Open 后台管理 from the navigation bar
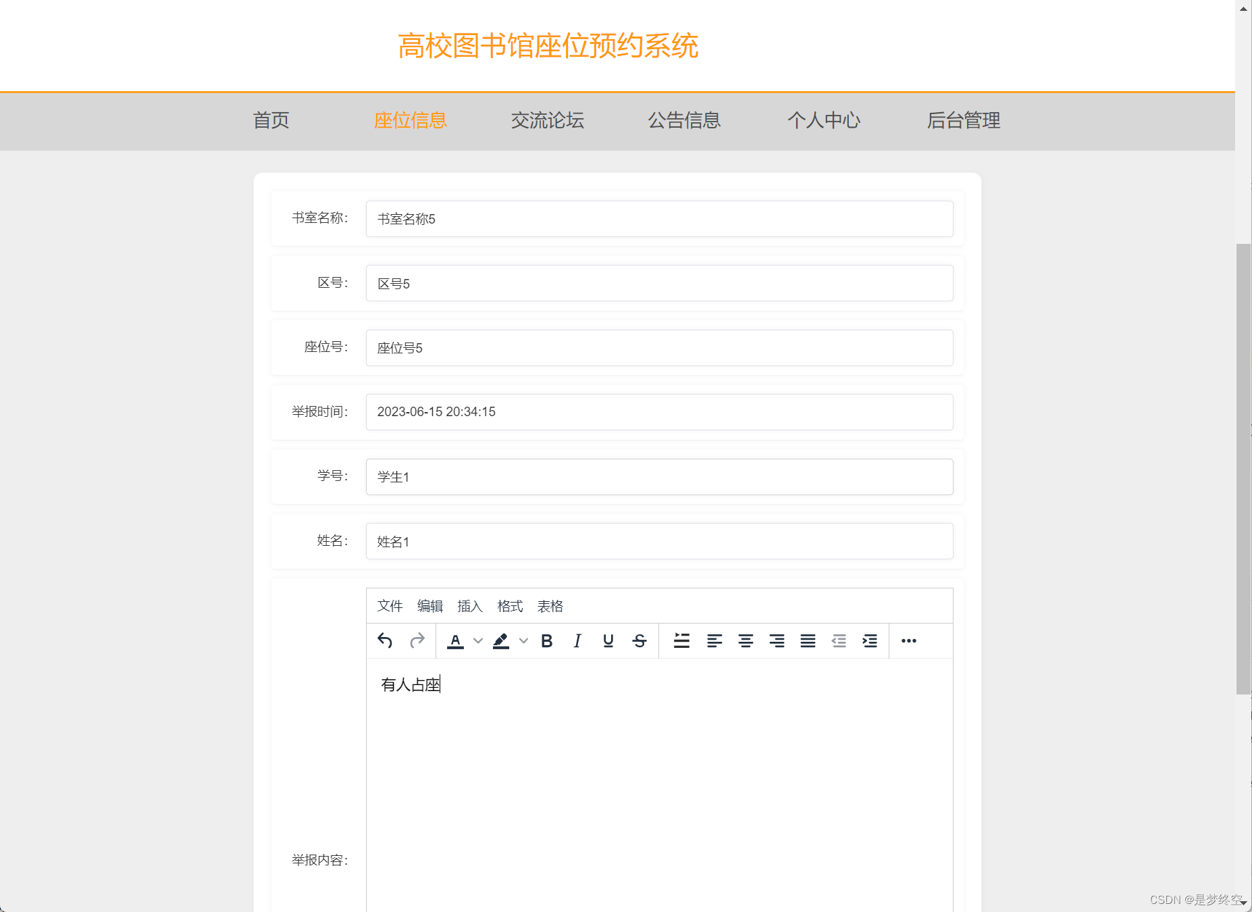The image size is (1252, 912). point(964,121)
